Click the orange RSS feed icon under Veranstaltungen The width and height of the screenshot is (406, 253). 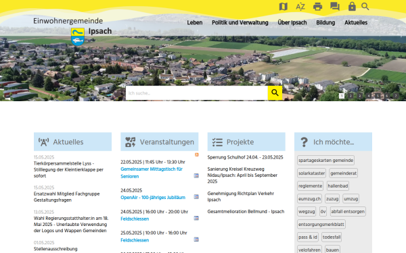[196, 154]
